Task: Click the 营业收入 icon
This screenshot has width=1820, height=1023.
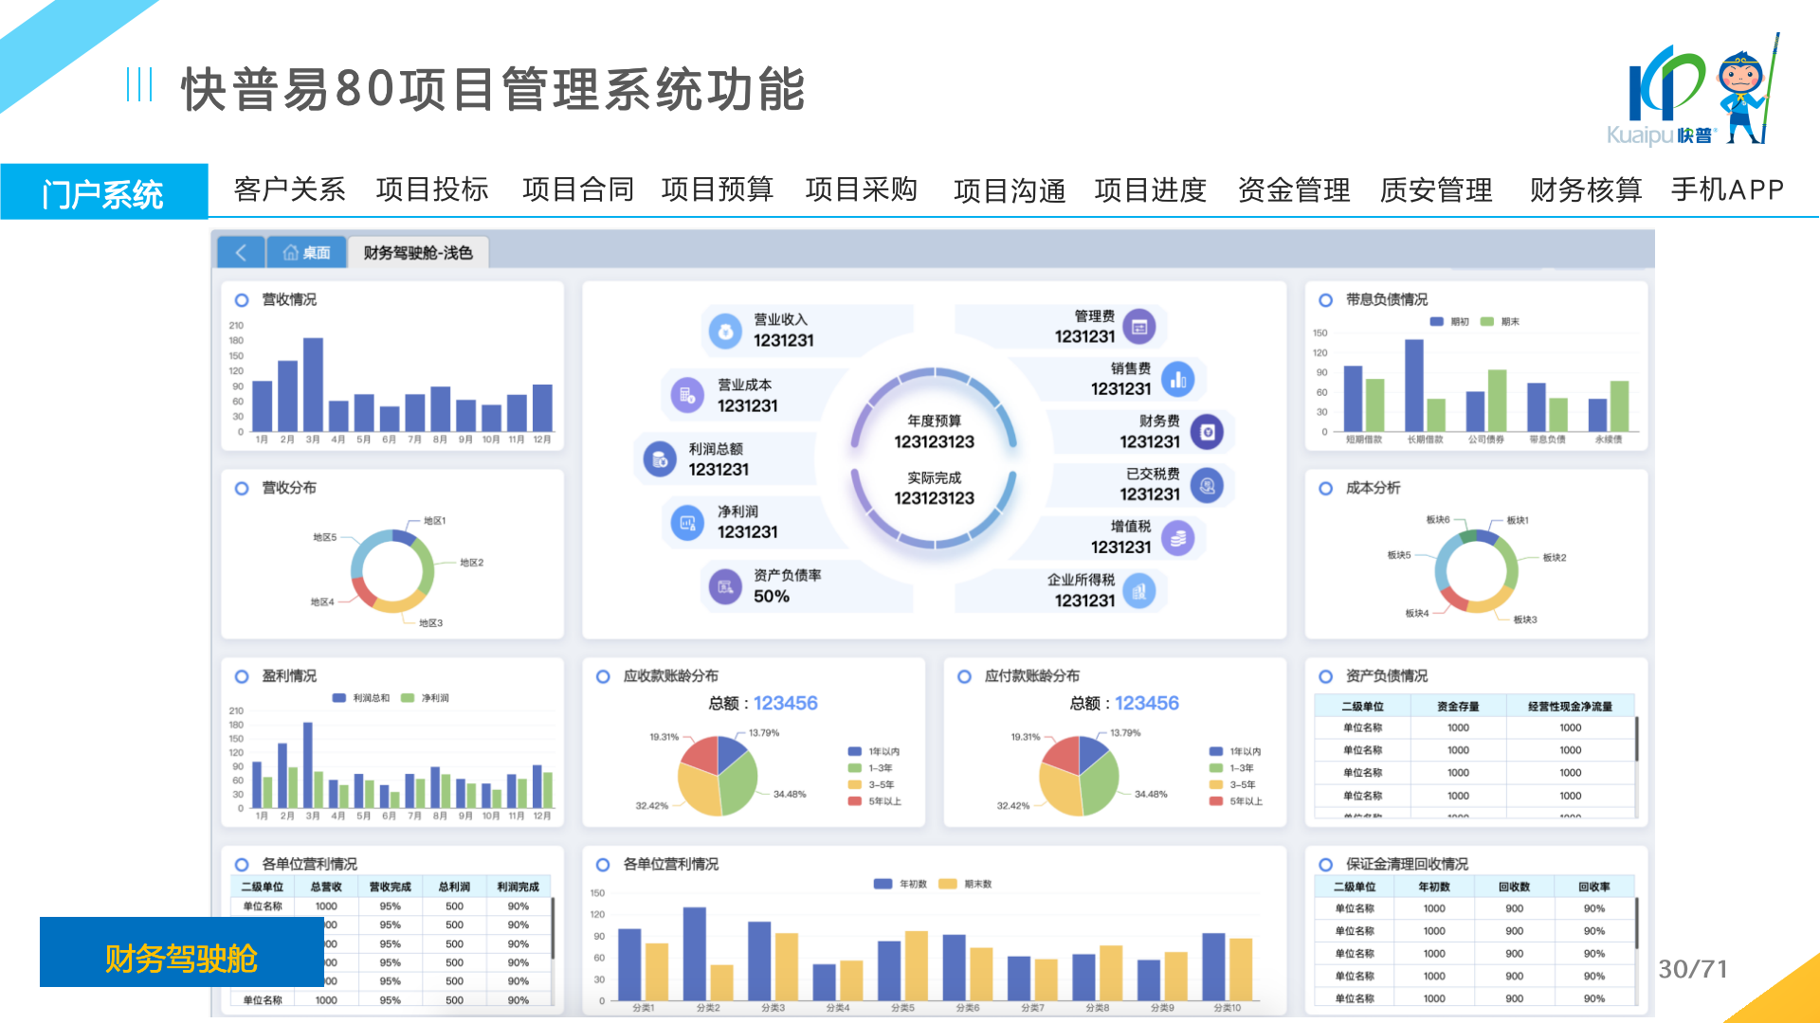Action: tap(725, 331)
